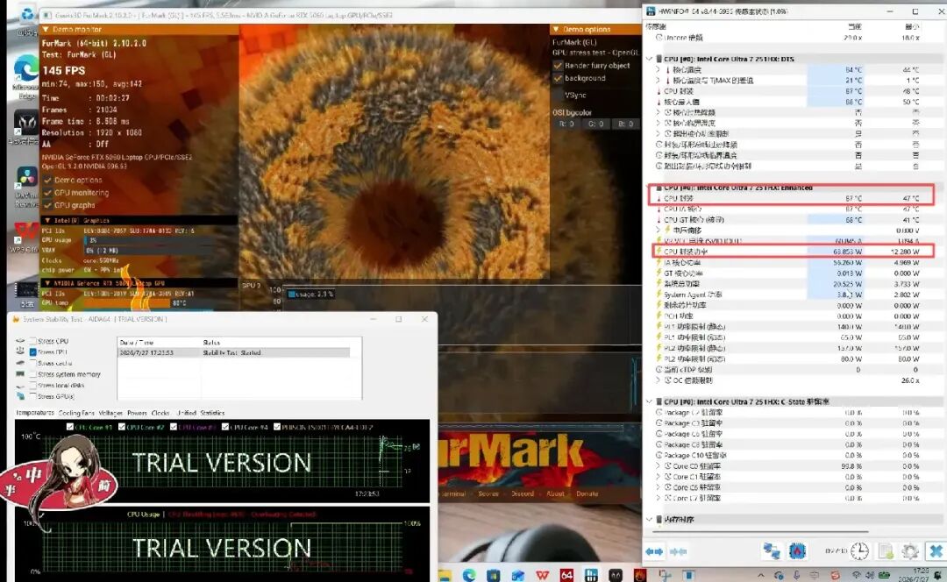Click the HWiNFO expand-columns blue arrows icon
The width and height of the screenshot is (947, 582).
click(653, 551)
